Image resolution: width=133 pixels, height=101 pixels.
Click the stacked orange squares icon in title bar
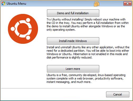pyautogui.click(x=97, y=4)
